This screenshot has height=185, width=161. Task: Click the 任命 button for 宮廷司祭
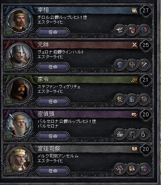point(53,171)
